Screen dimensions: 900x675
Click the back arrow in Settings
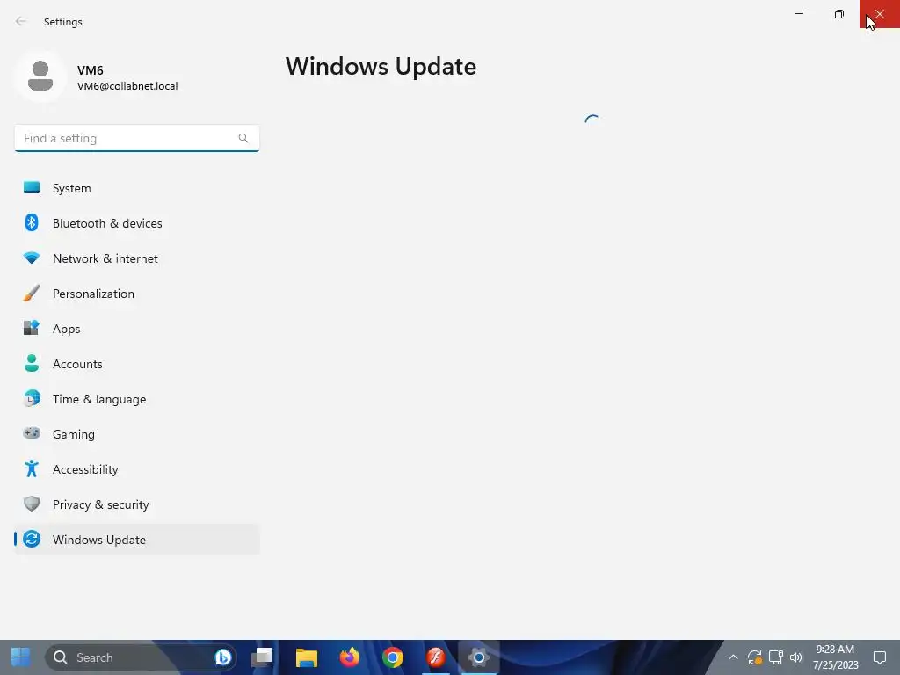21,21
